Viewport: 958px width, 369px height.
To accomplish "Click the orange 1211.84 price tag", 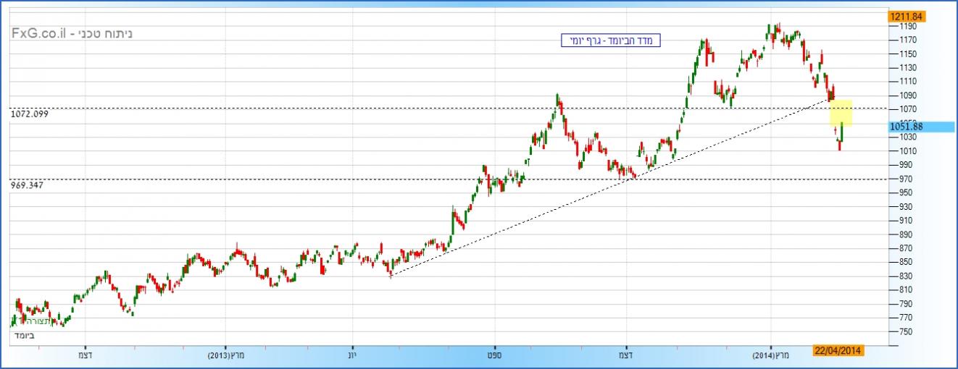I will [906, 15].
